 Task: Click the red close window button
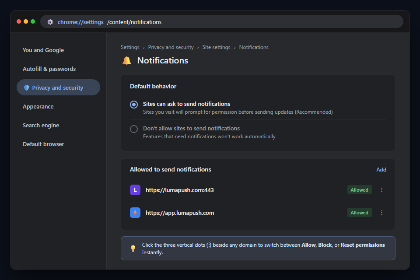tap(19, 21)
